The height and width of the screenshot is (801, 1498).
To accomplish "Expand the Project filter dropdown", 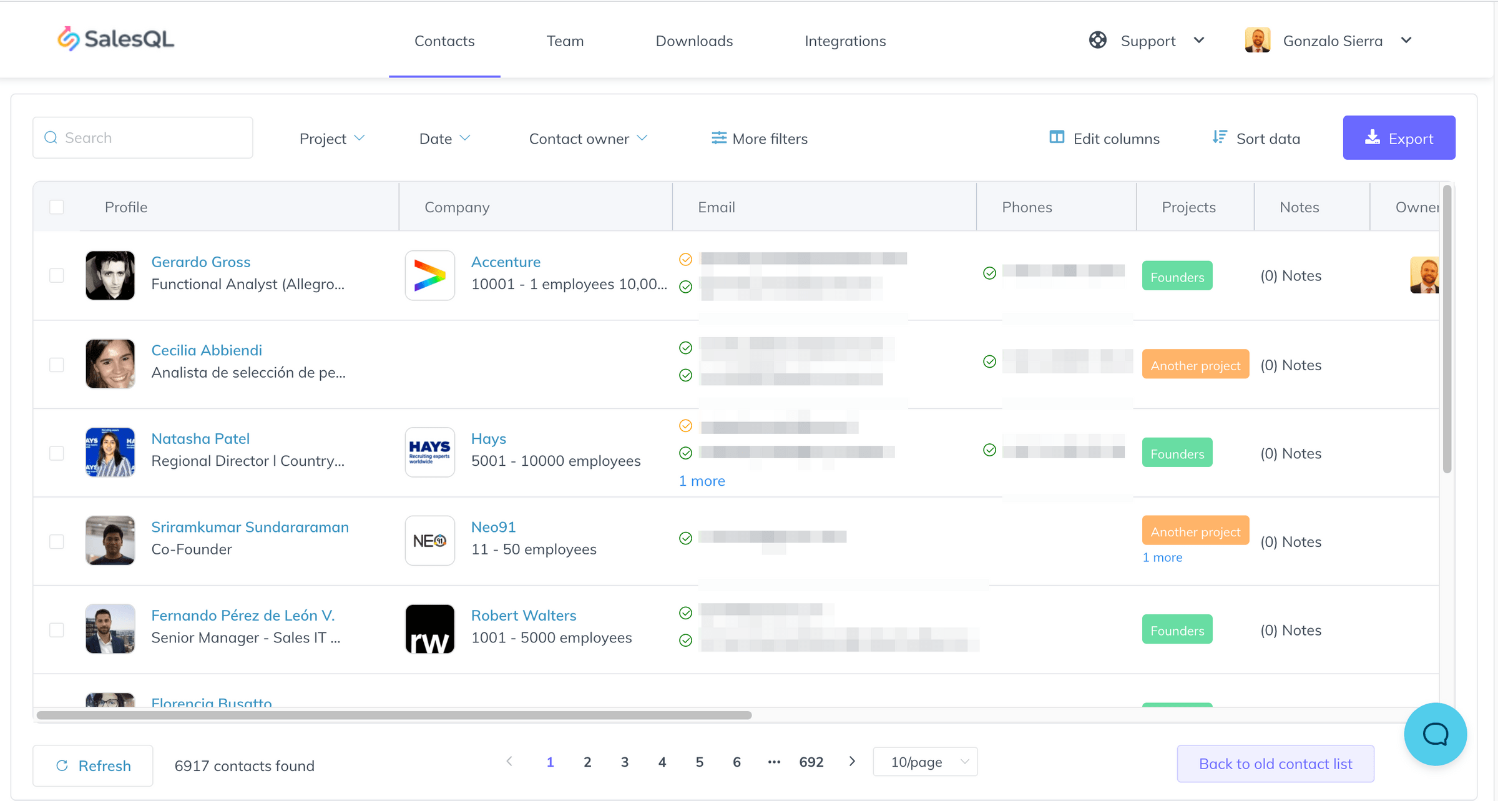I will (331, 139).
